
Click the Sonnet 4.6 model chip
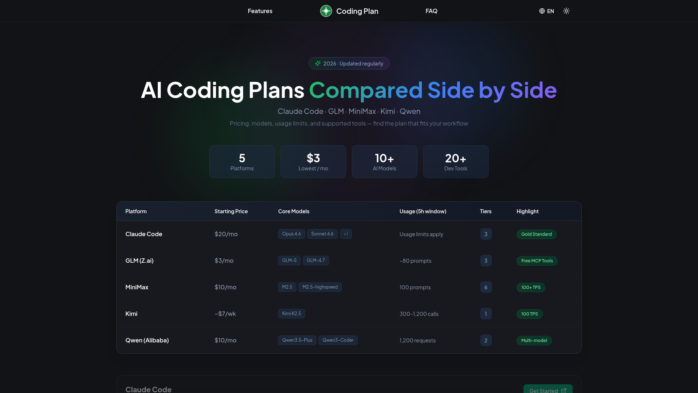coord(322,234)
